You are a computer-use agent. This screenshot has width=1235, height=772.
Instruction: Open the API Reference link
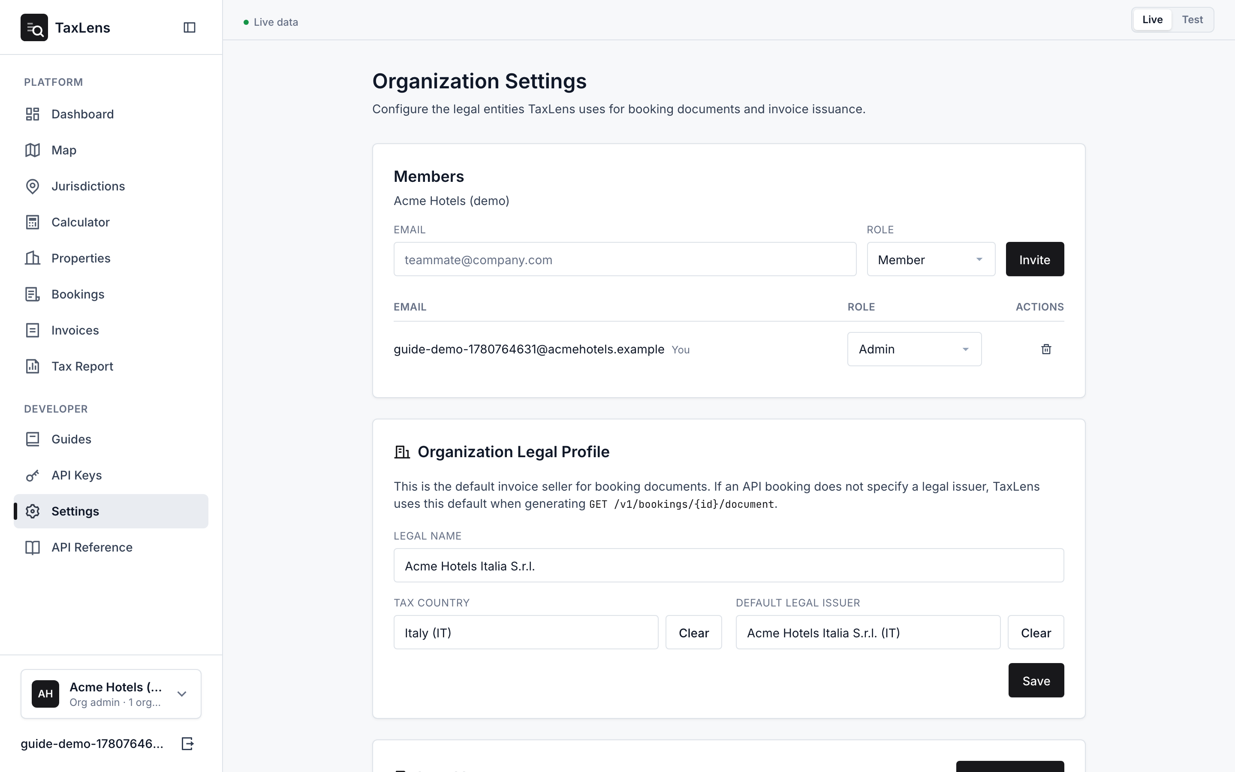tap(111, 547)
